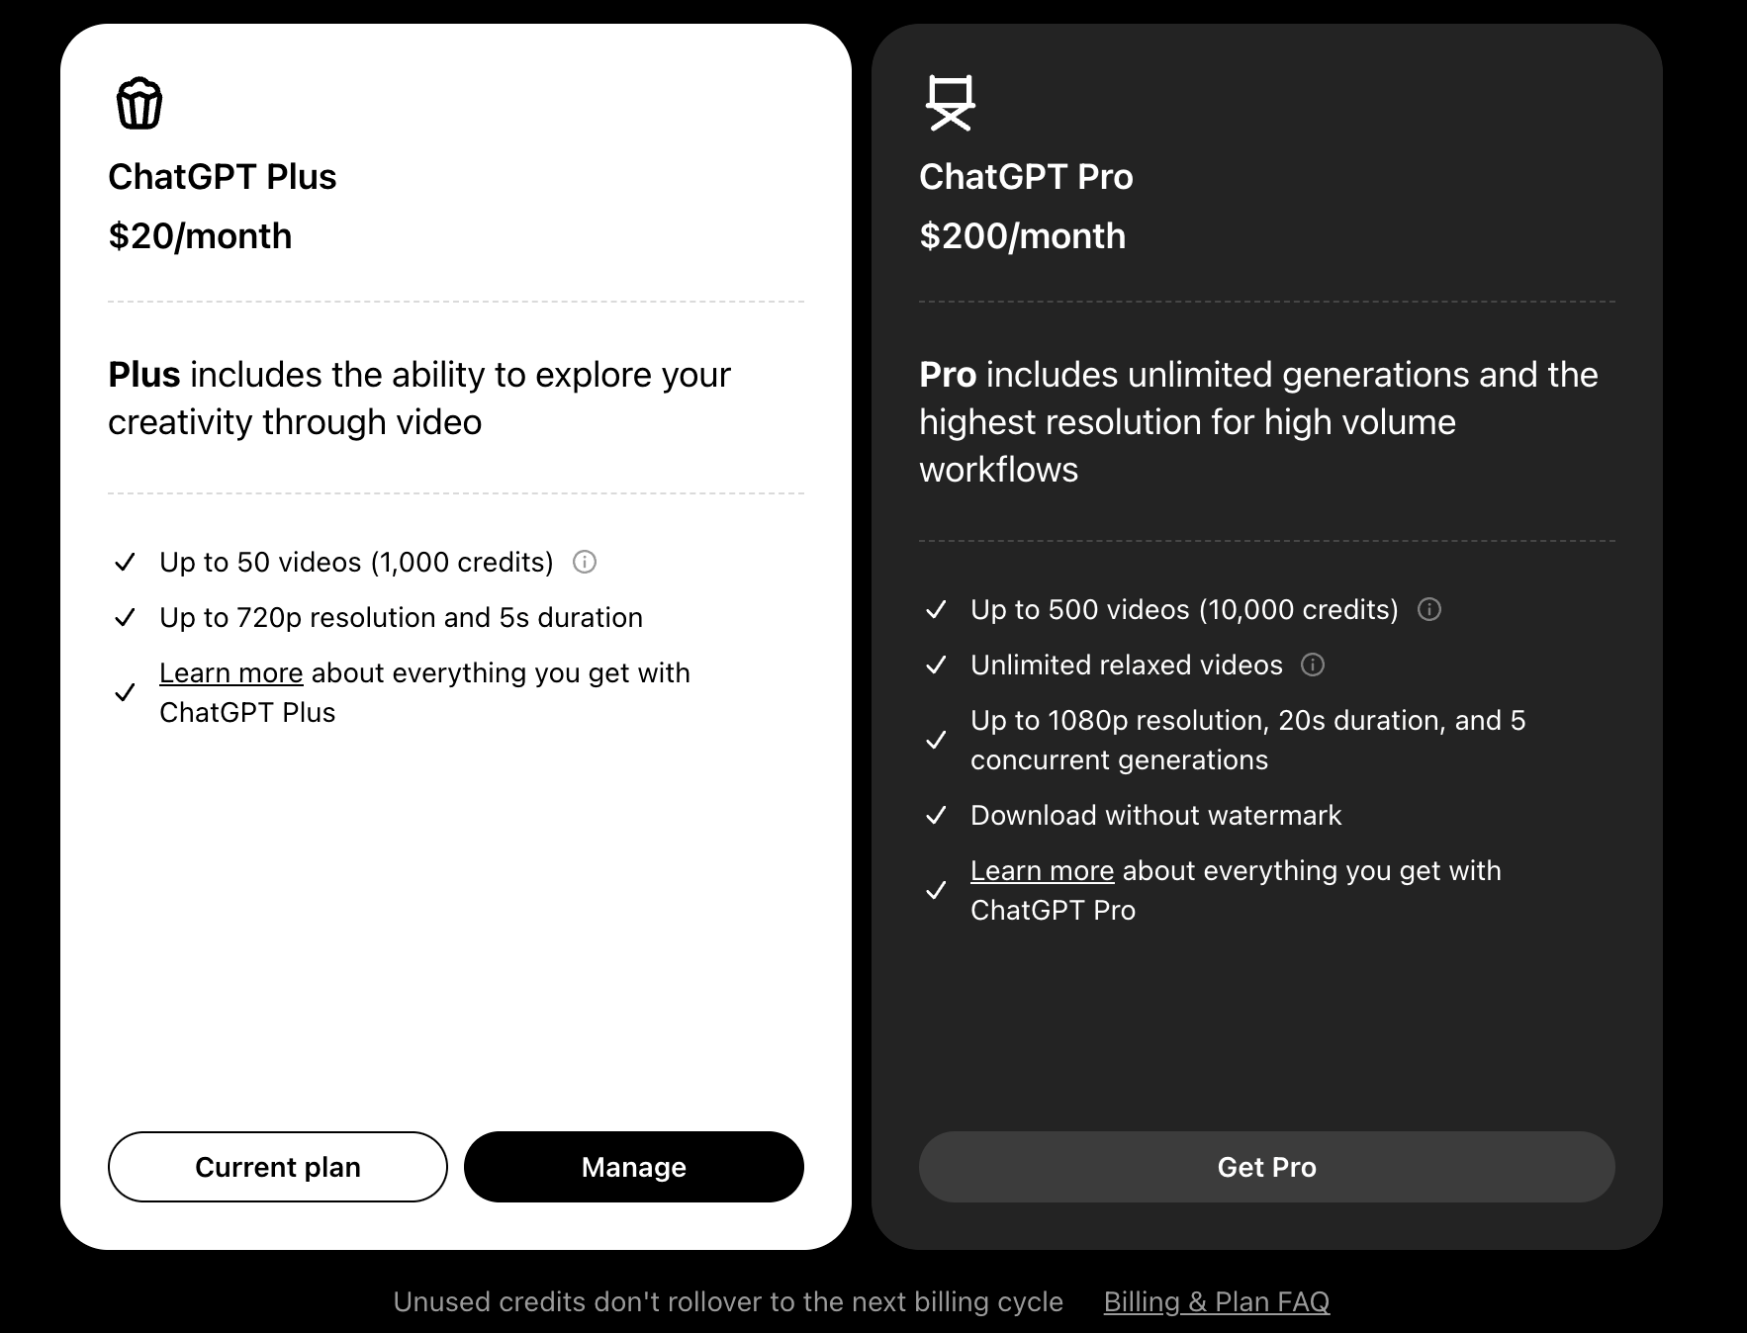Select the ChatGPT Pro plan title

1026,177
